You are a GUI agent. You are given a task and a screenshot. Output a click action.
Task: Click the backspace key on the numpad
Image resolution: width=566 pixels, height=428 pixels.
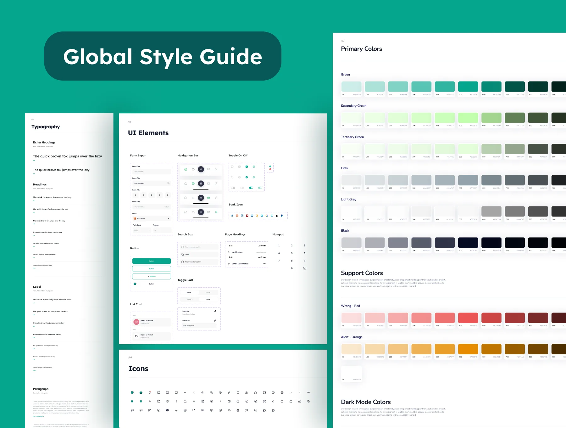click(305, 268)
